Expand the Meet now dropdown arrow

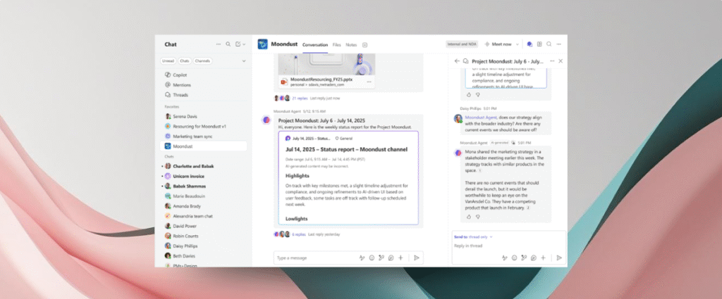[517, 44]
